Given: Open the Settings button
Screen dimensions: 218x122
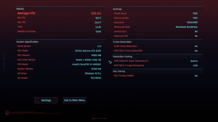Looking at the screenshot, I should click(x=46, y=100).
